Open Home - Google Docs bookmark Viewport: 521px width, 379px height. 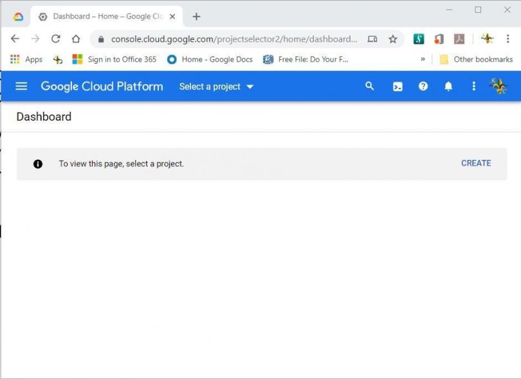tap(210, 59)
